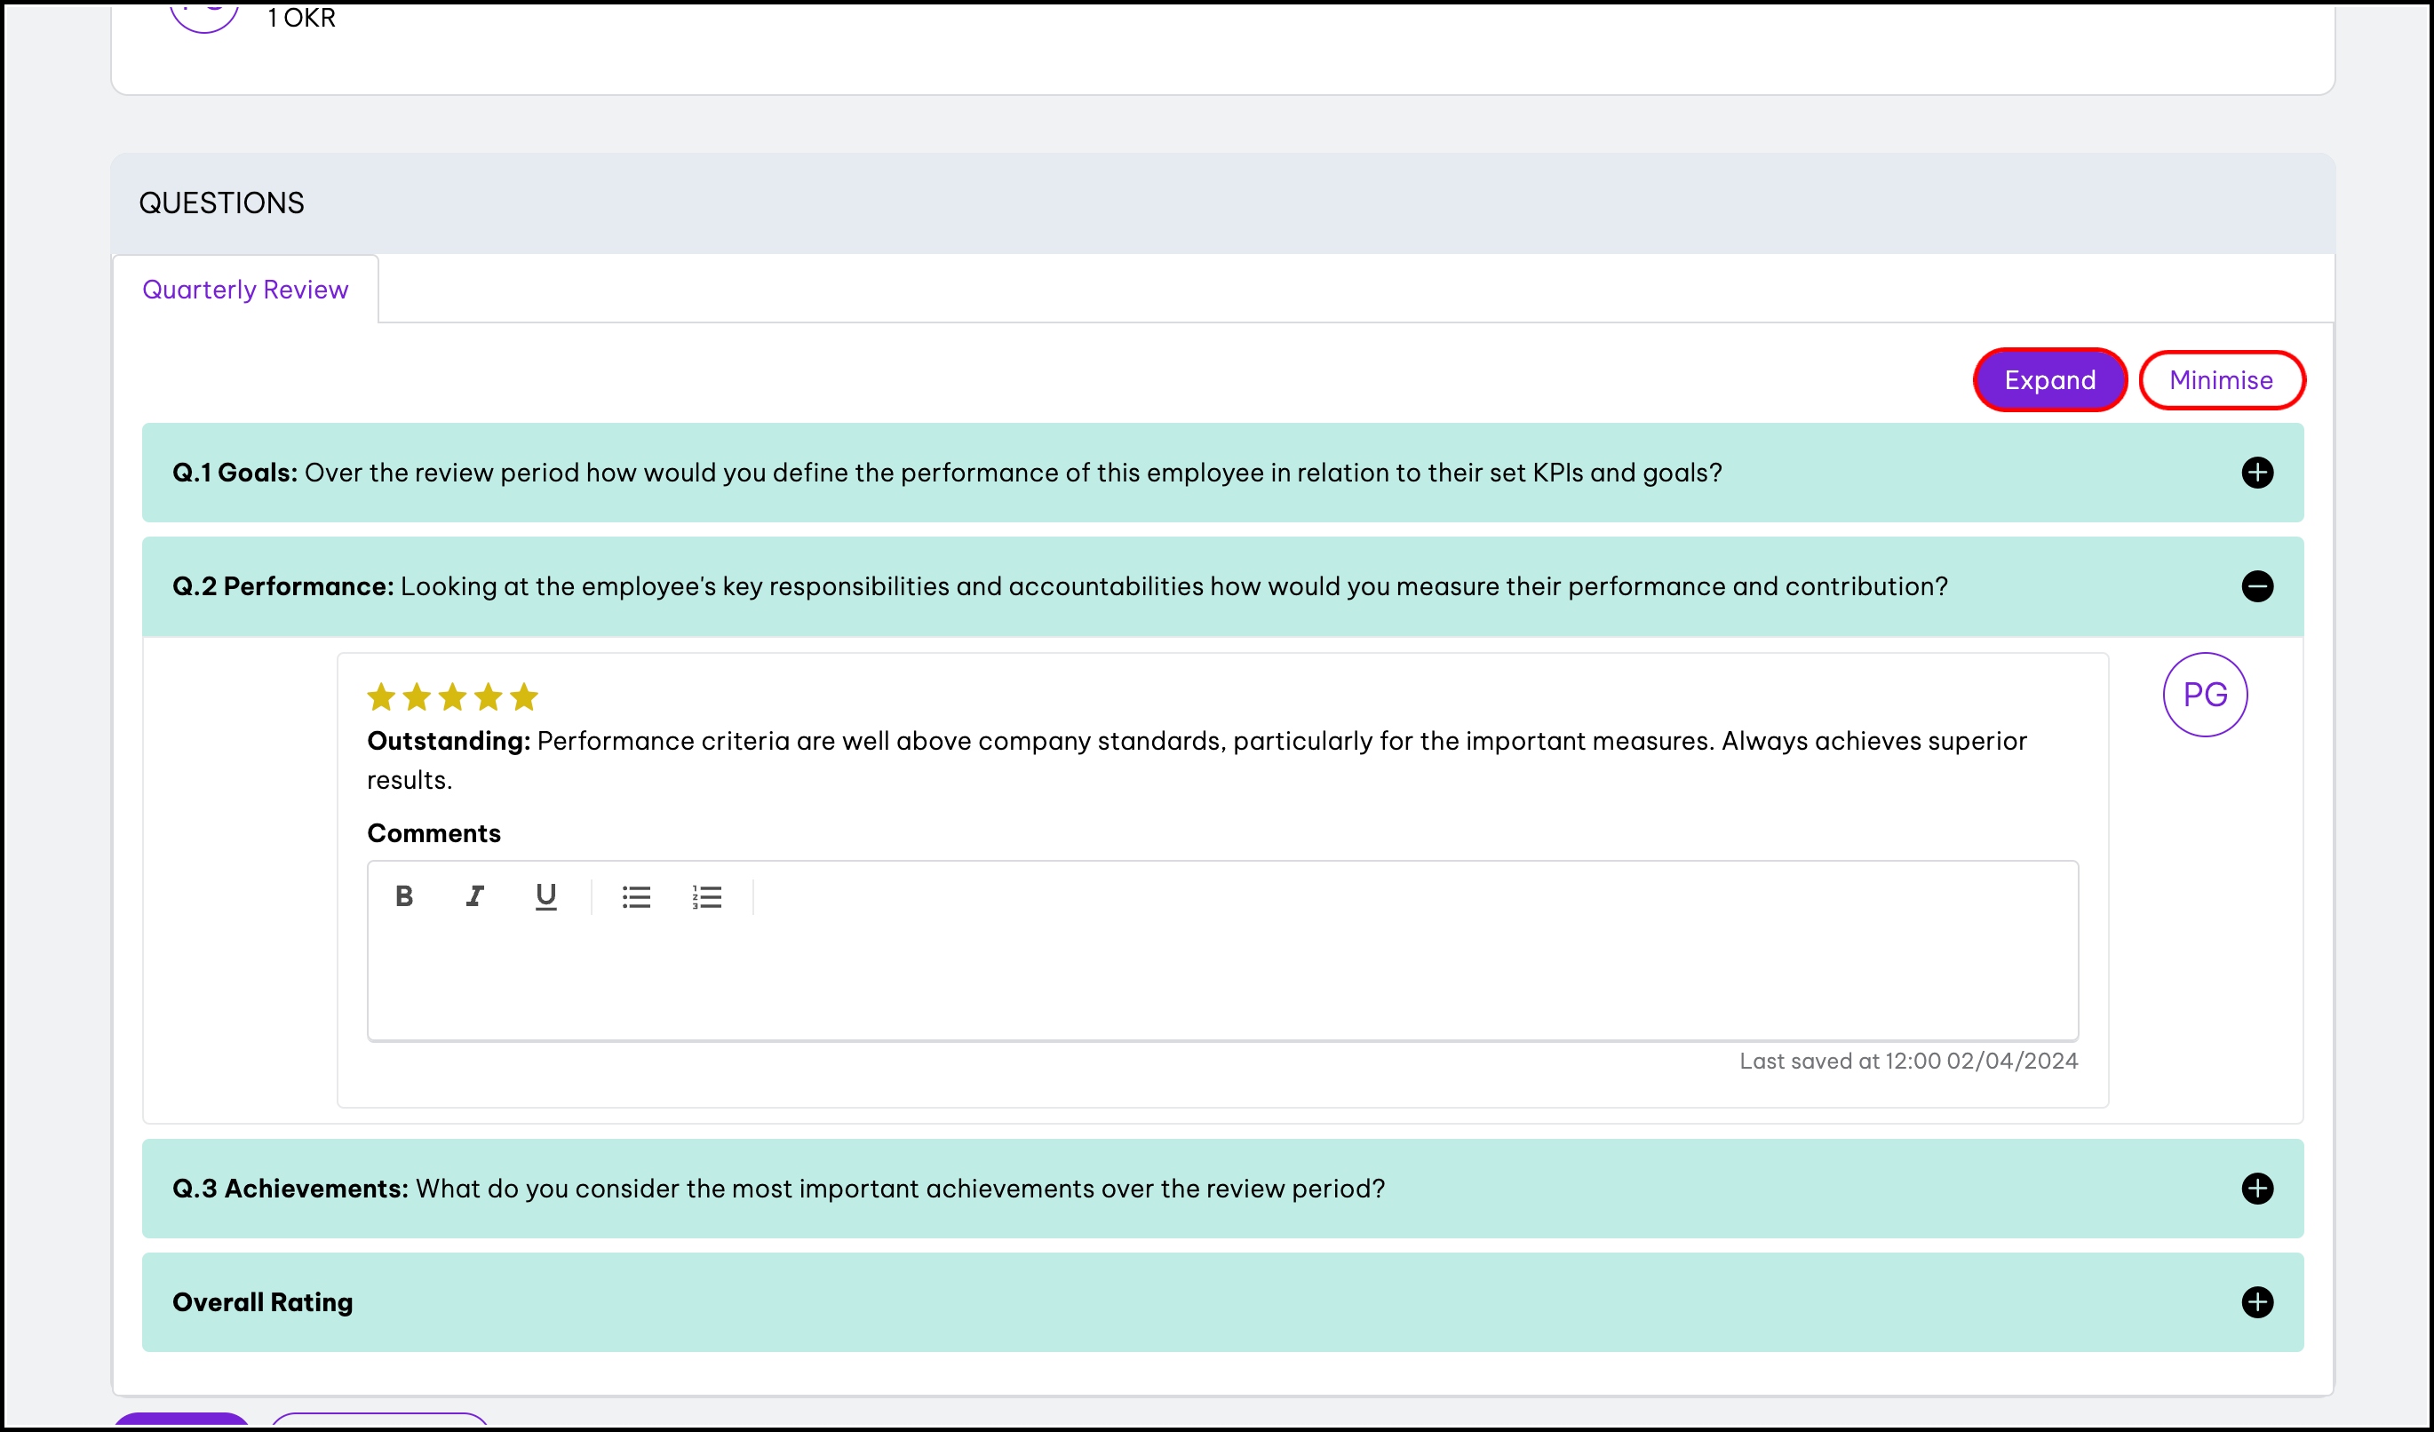This screenshot has height=1432, width=2434.
Task: Click the PG avatar circle
Action: click(2204, 695)
